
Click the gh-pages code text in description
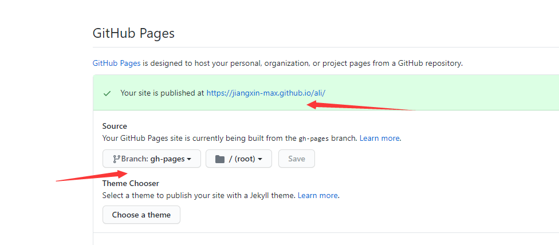click(314, 139)
